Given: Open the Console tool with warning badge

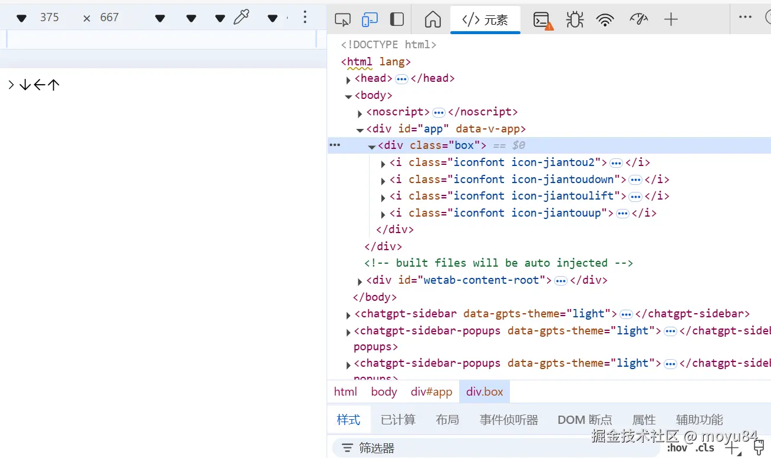Looking at the screenshot, I should pos(543,20).
